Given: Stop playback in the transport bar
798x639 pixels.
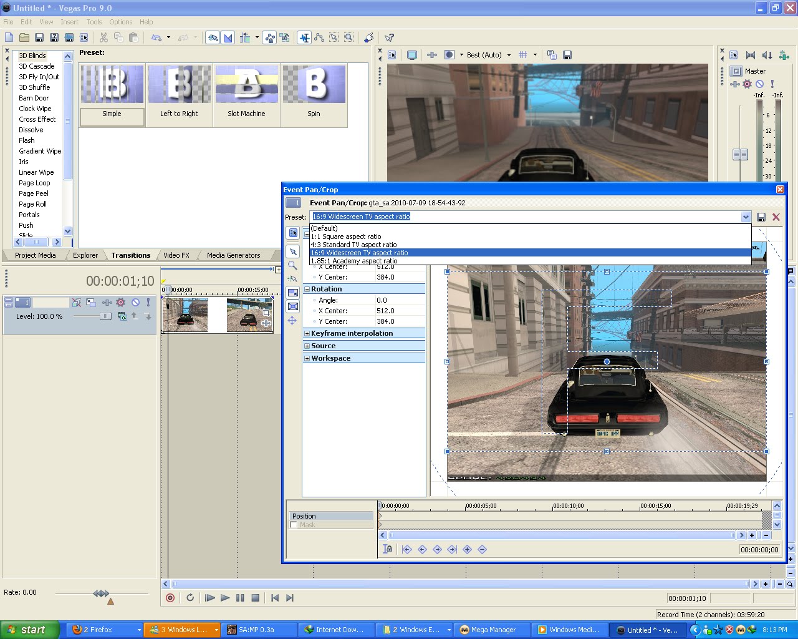Looking at the screenshot, I should pos(255,598).
